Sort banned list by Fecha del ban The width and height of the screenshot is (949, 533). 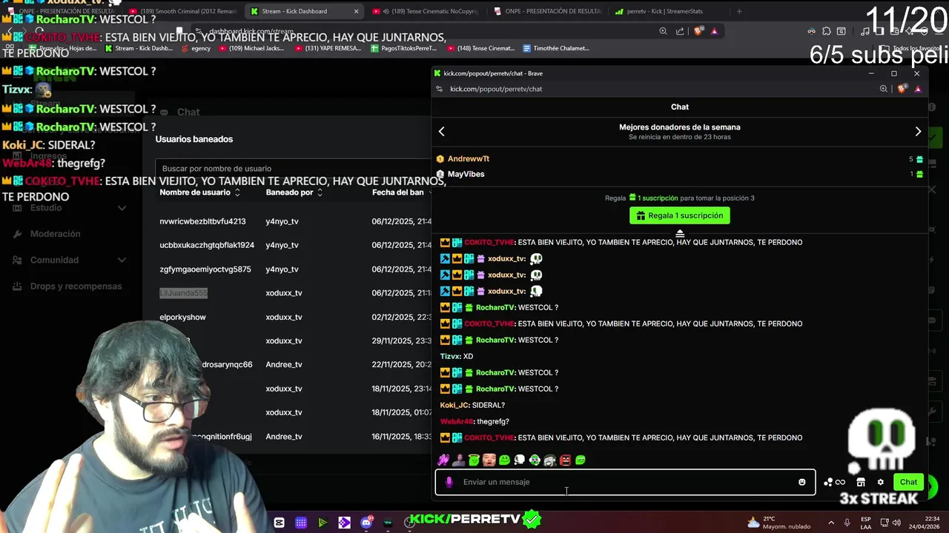401,192
